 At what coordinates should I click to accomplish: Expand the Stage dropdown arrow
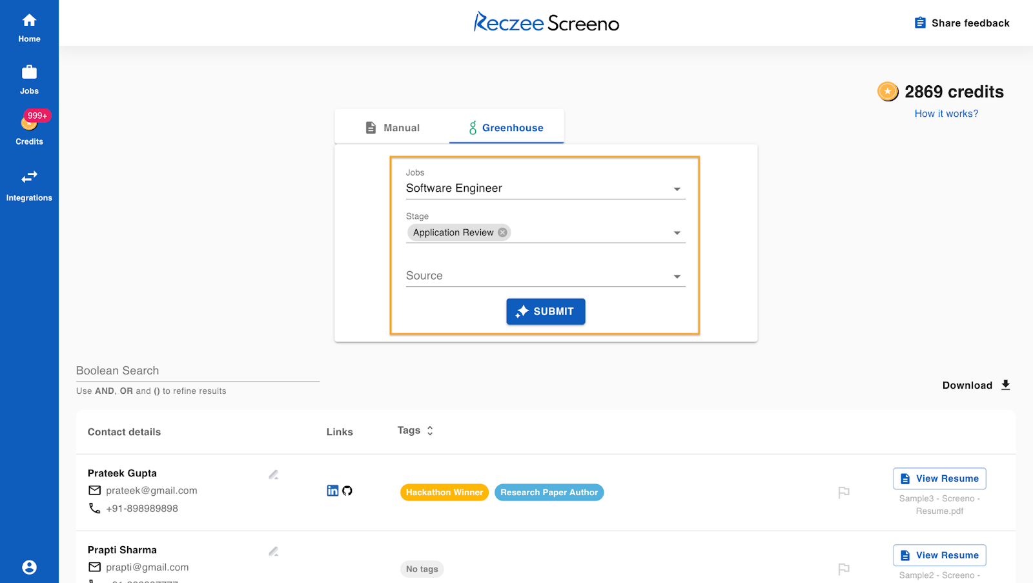(677, 233)
